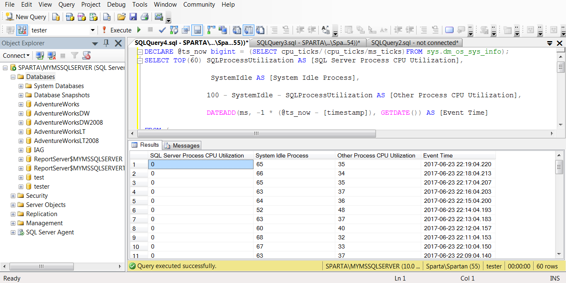
Task: Switch to the SQLQuery3.sql tab
Action: [308, 43]
